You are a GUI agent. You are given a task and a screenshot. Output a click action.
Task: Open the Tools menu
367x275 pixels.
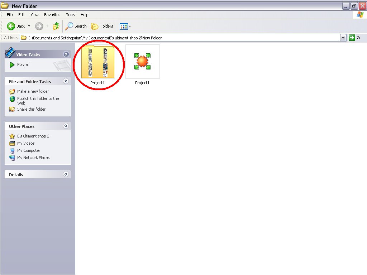[71, 15]
